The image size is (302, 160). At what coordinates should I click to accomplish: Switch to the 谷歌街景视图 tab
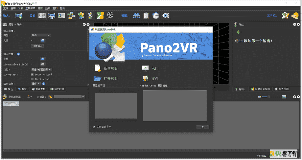pos(260,89)
